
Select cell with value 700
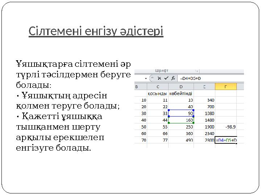click(204, 107)
